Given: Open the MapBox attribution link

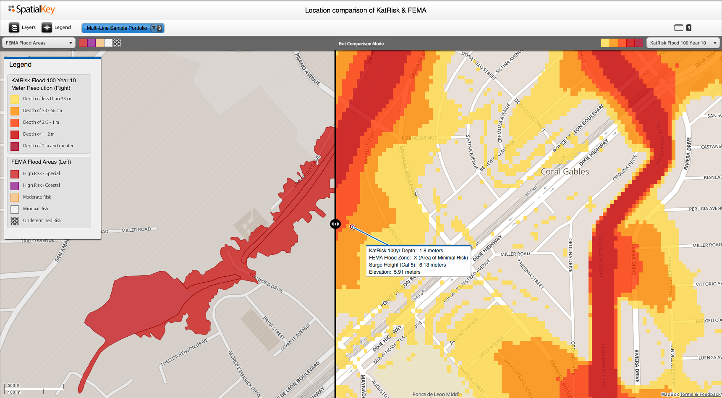Looking at the screenshot, I should 670,394.
